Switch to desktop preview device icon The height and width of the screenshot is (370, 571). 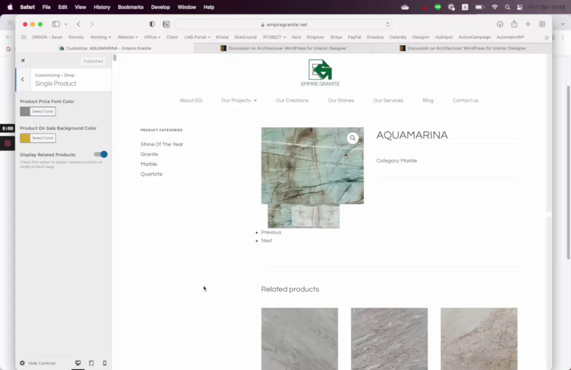pos(78,363)
